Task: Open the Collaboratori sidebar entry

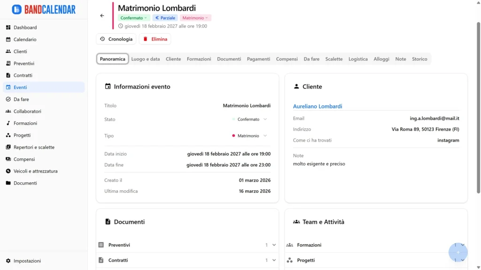Action: (x=30, y=111)
